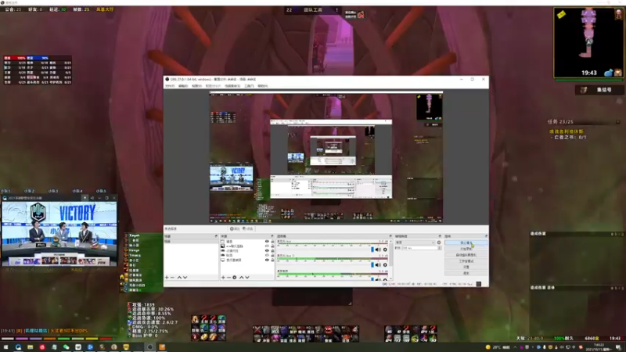The width and height of the screenshot is (626, 352).
Task: Click the 团队工具 label at the top
Action: (x=312, y=9)
